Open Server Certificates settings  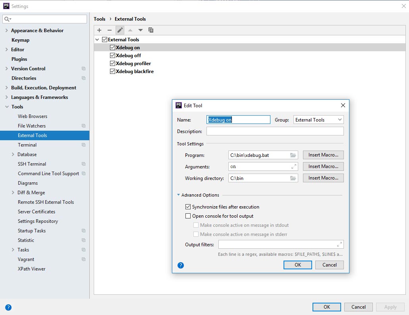[37, 212]
